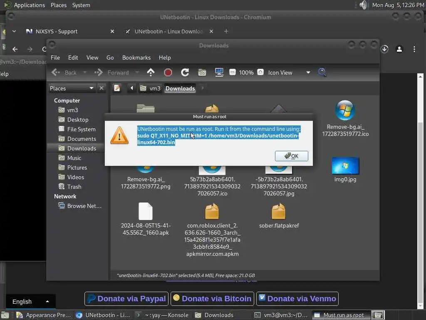Viewport: 426px width, 320px height.
Task: Go up to the parent folder
Action: click(151, 72)
